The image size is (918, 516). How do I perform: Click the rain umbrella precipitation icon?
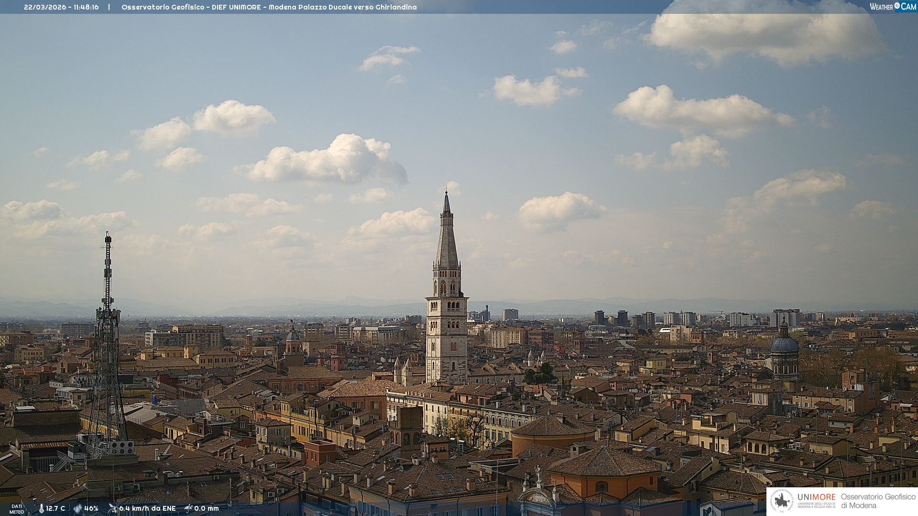tap(188, 508)
